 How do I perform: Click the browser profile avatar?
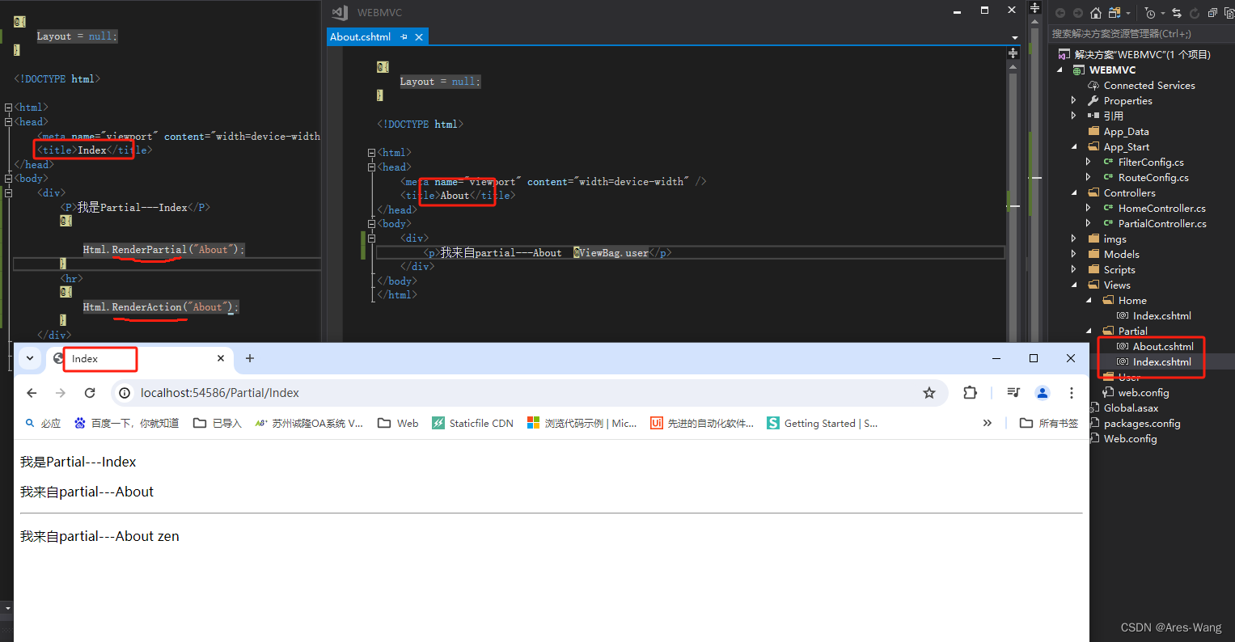point(1043,393)
